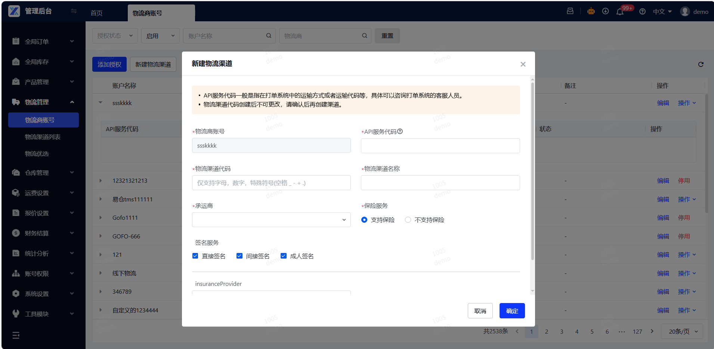The image size is (714, 349).
Task: Collapse the sidebar with the toggle icon
Action: pos(74,11)
